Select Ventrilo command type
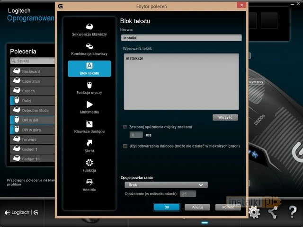The width and height of the screenshot is (303, 227). coord(89,185)
